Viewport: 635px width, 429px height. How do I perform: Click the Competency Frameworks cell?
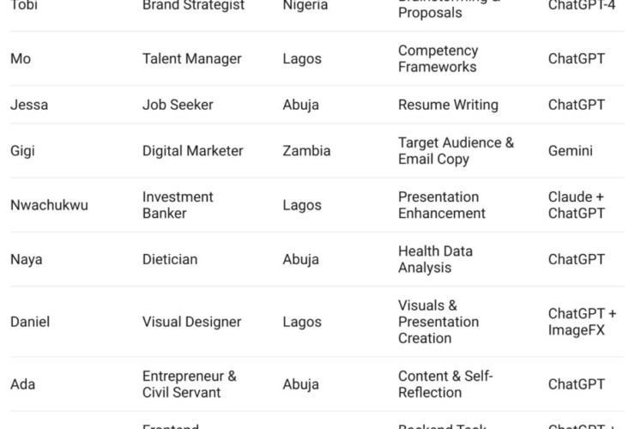[x=438, y=59]
